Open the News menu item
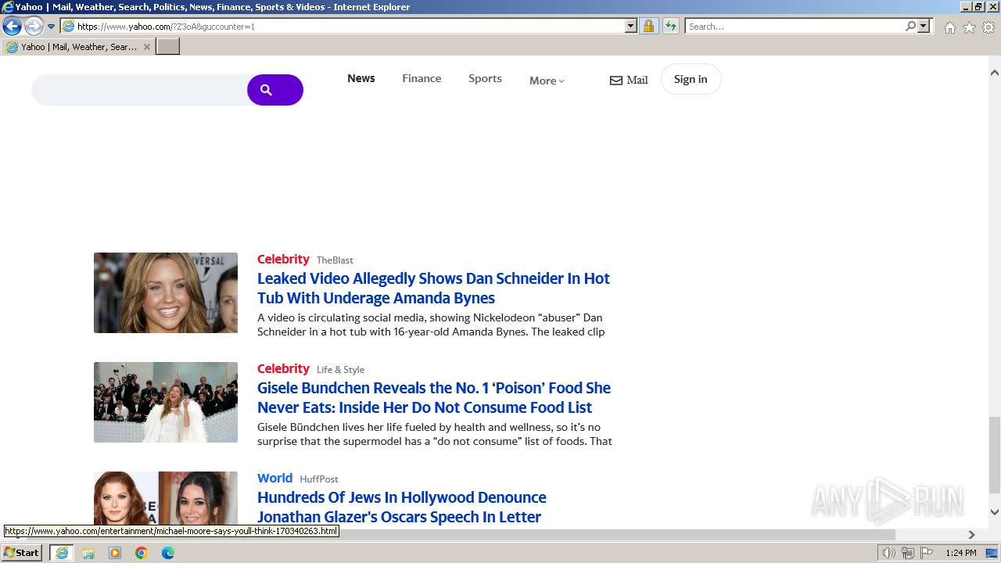Screen dimensions: 1001x563 coord(361,78)
